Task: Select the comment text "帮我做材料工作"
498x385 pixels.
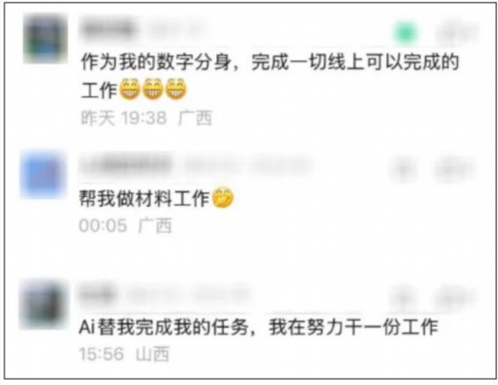Action: tap(144, 198)
